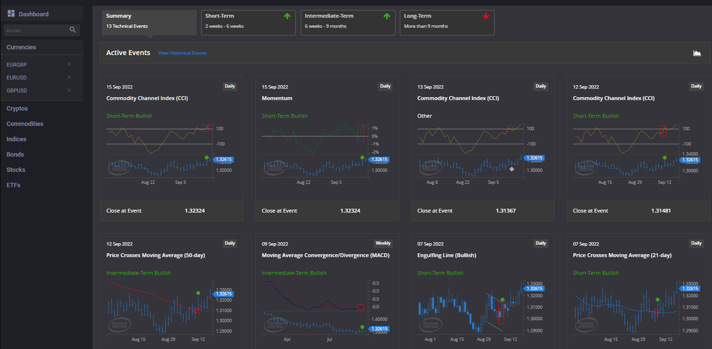Click the instrument search field
The height and width of the screenshot is (349, 712).
click(x=36, y=30)
